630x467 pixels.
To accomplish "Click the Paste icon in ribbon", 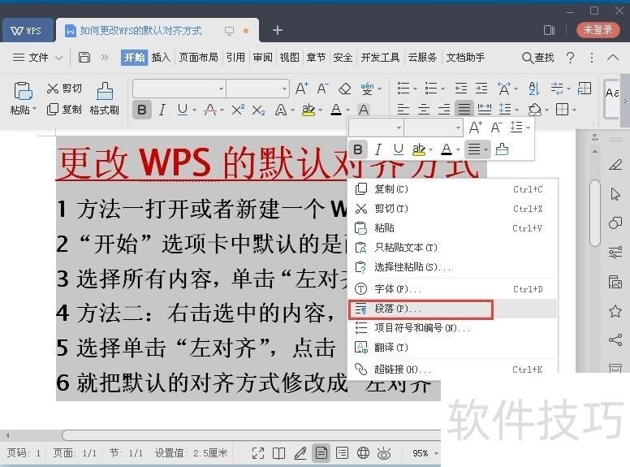I will click(23, 91).
